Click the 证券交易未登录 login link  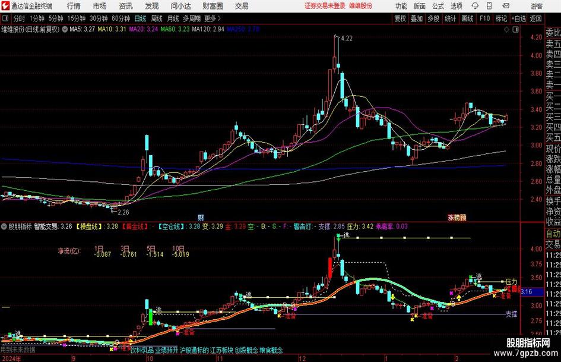click(x=325, y=6)
